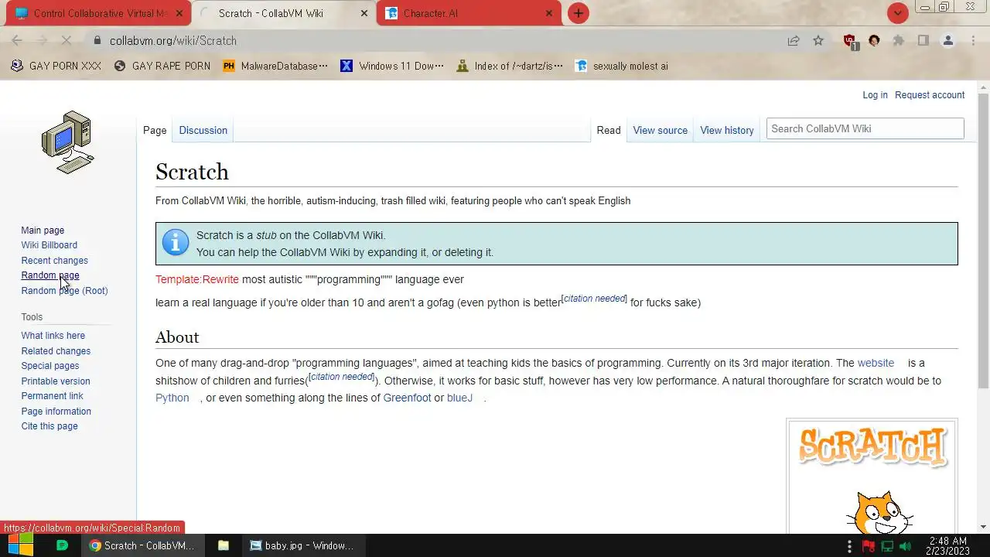Select the Scratch - CollabVM Wiki tab

tap(284, 13)
